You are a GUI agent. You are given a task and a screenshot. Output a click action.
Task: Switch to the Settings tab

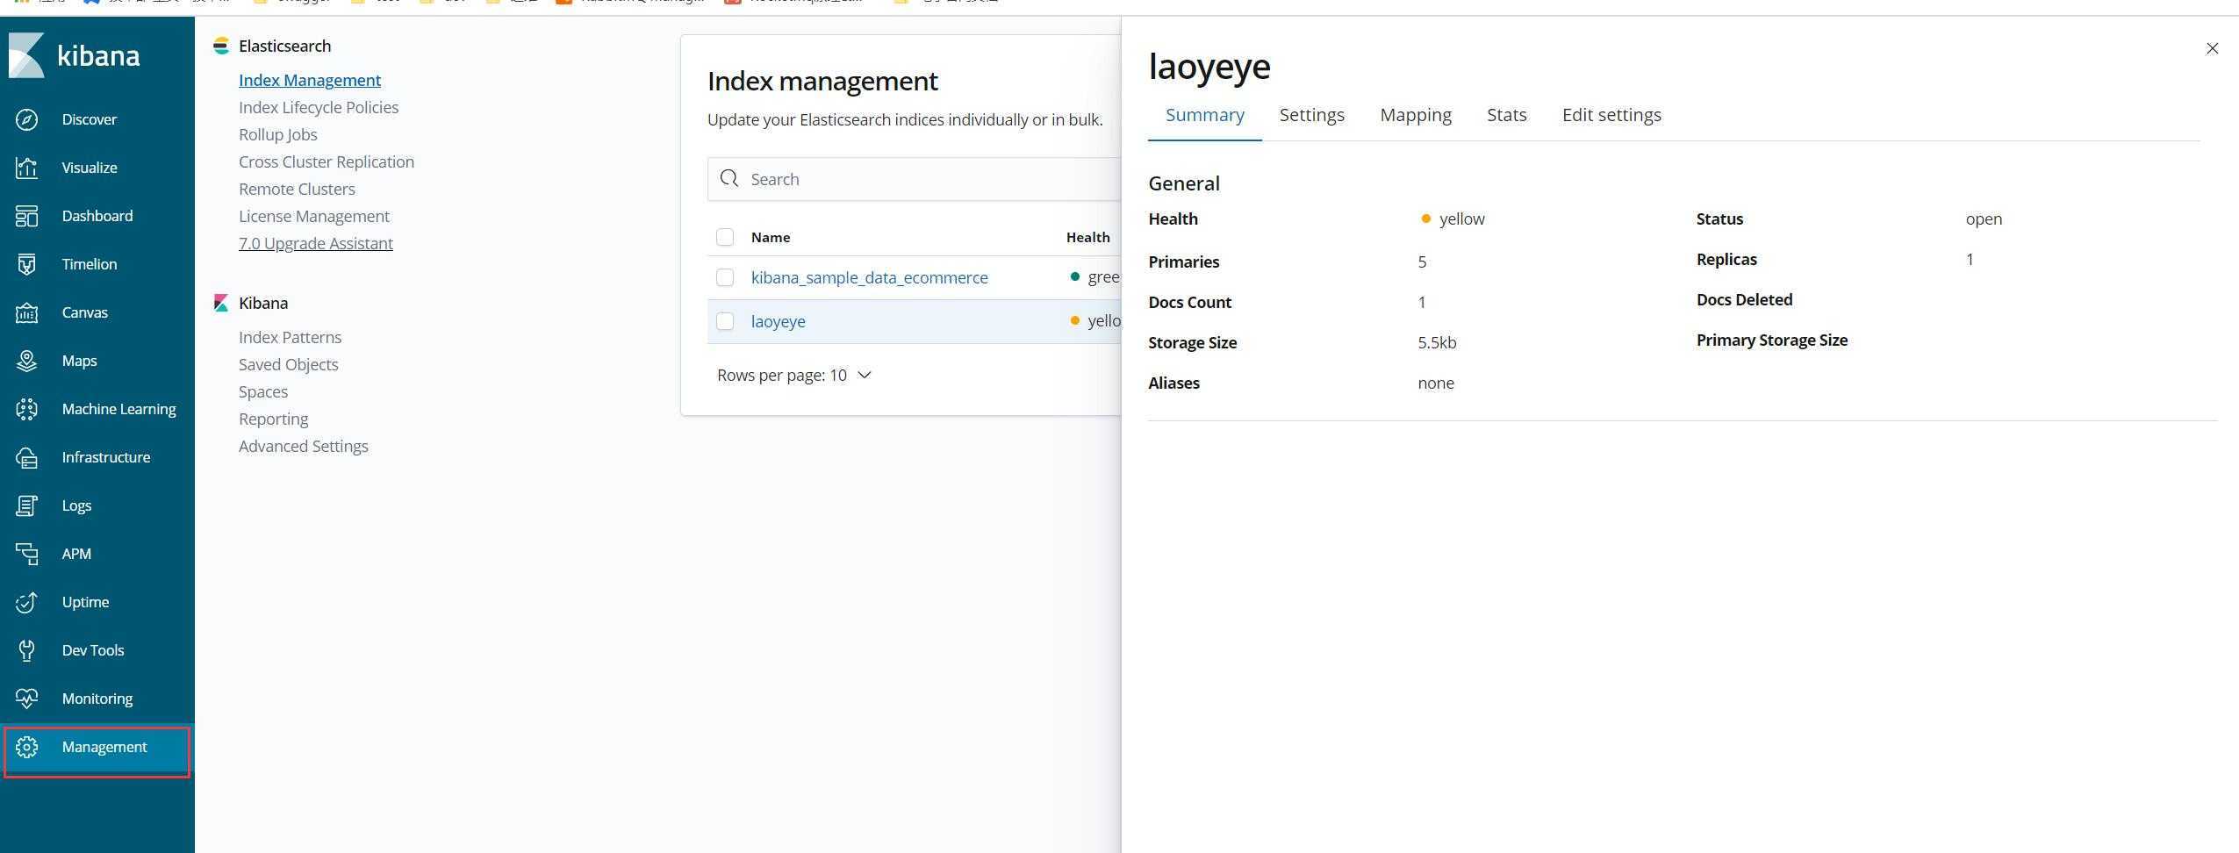[1312, 115]
